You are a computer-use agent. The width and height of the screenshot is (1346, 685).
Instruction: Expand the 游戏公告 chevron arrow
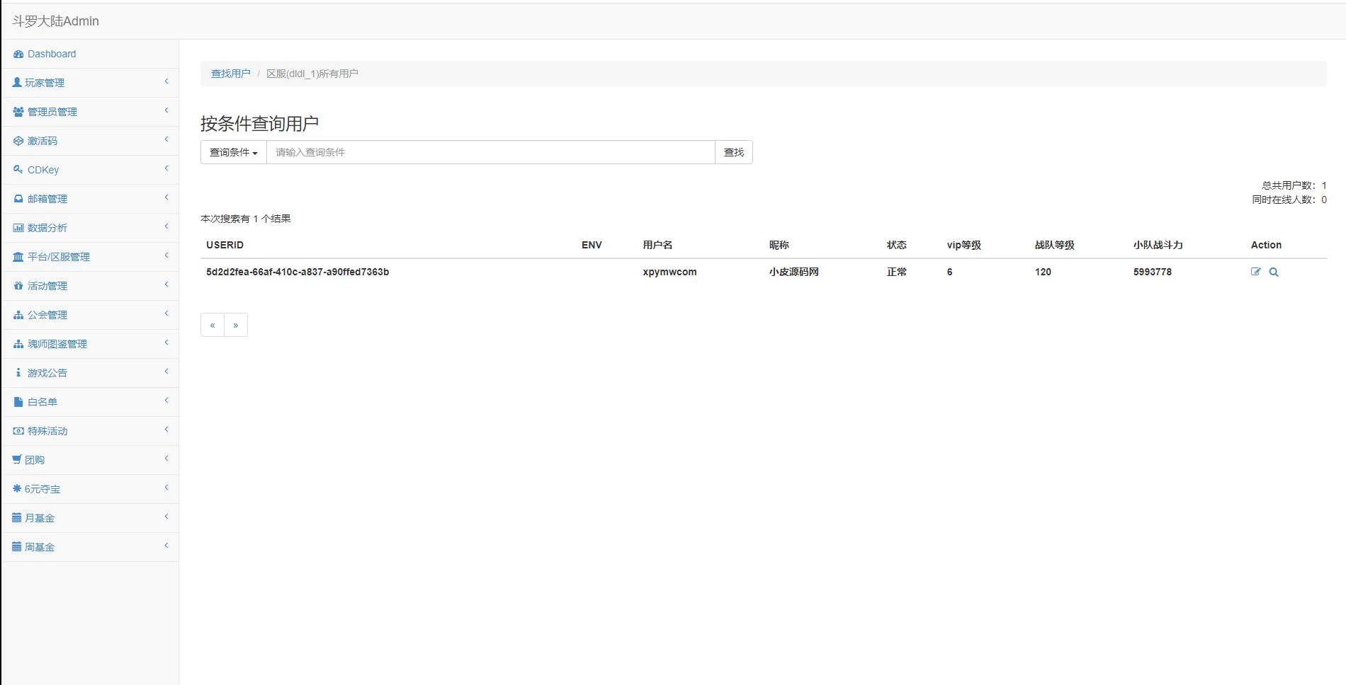pyautogui.click(x=166, y=372)
